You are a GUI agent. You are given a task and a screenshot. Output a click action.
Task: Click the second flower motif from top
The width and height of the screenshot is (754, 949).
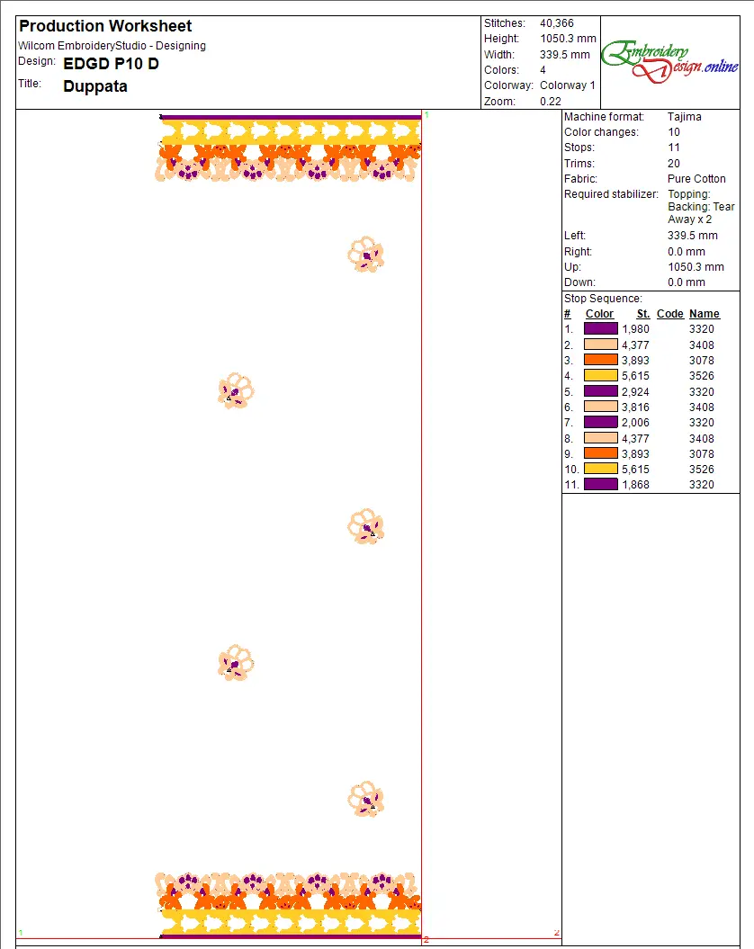236,391
